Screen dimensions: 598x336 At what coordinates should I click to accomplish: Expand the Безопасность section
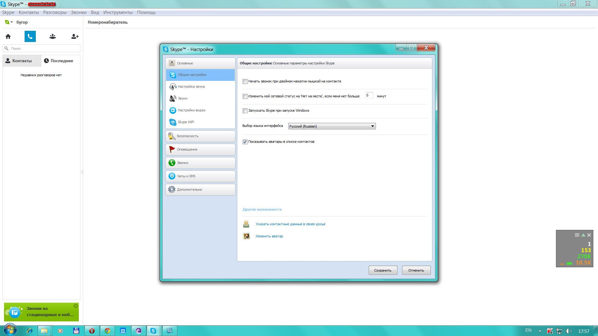coord(200,136)
